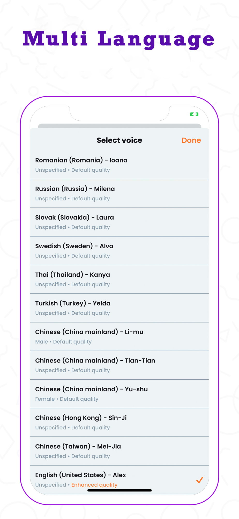This screenshot has height=519, width=239.
Task: Click the Multi Language heading
Action: click(x=119, y=39)
